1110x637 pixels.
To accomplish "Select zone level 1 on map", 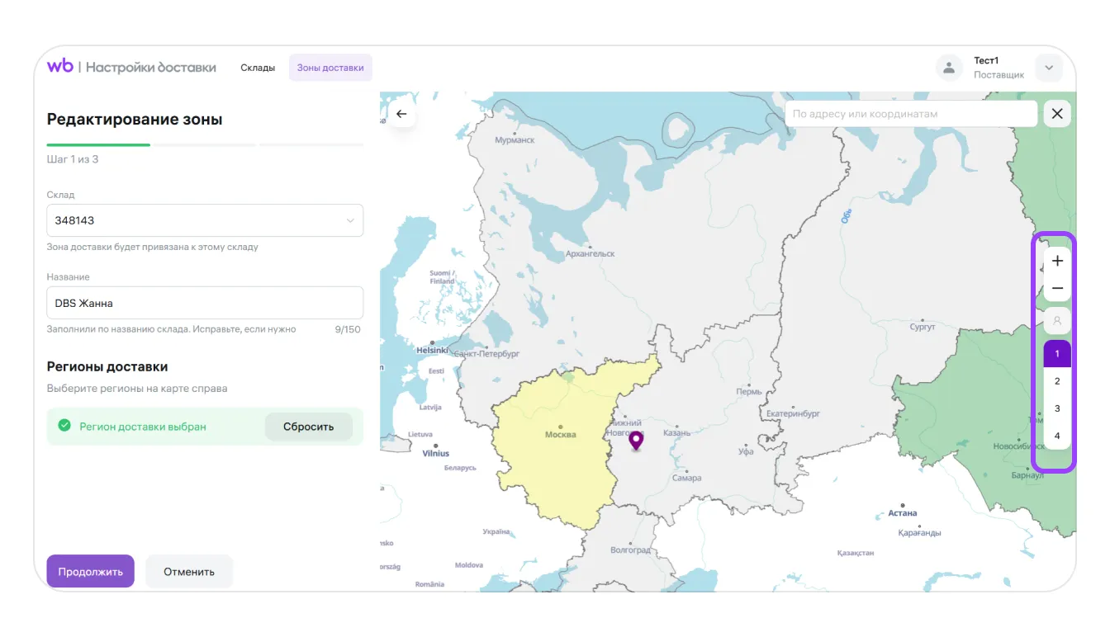I will 1057,354.
